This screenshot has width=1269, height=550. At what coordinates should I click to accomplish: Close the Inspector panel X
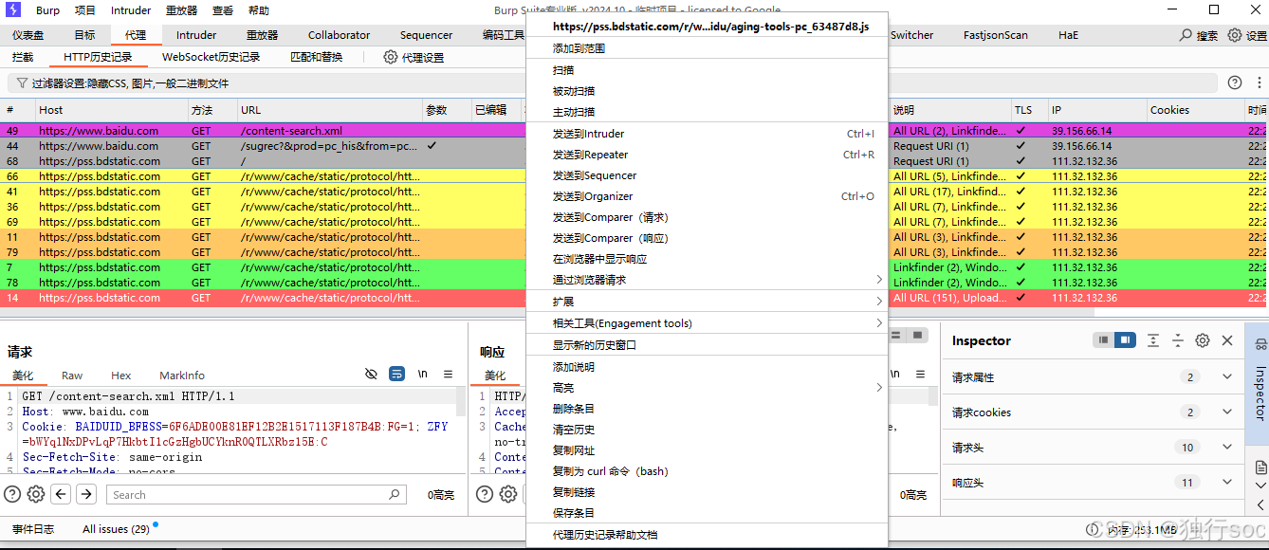coord(1227,340)
